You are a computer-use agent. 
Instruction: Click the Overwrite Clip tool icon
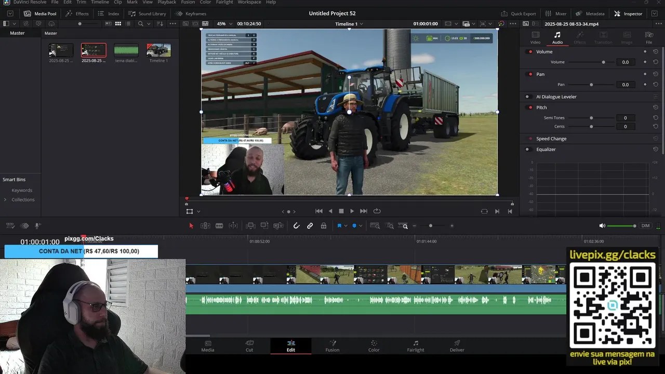pyautogui.click(x=264, y=225)
